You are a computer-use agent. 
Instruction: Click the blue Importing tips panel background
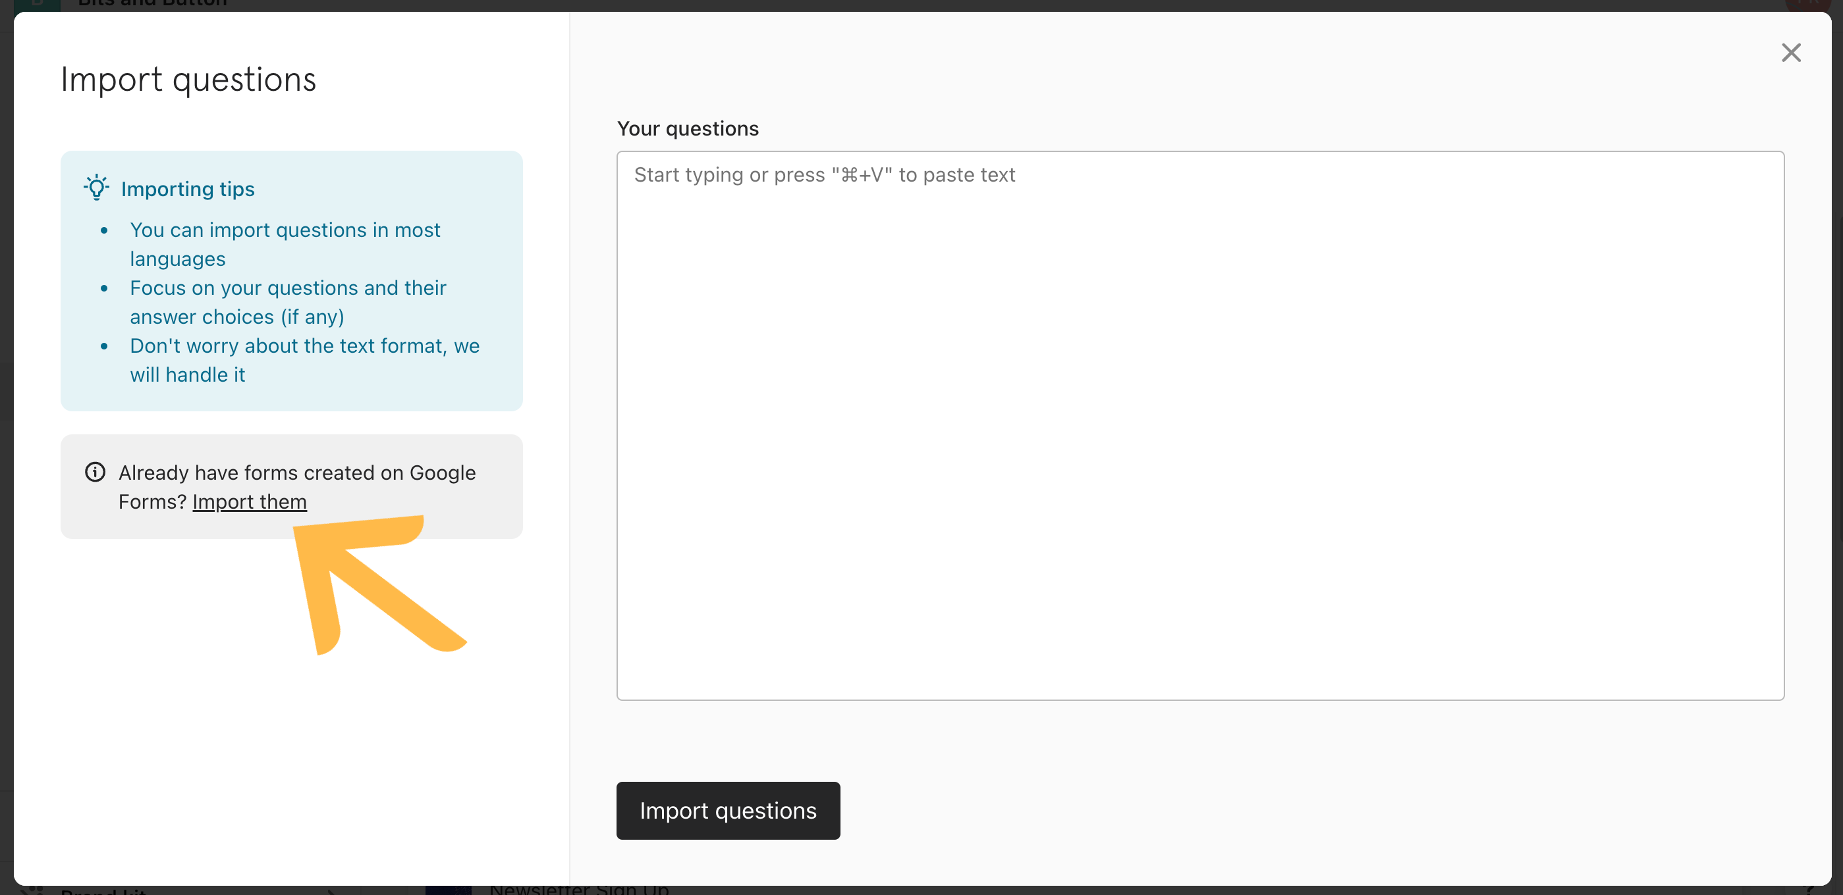(291, 281)
